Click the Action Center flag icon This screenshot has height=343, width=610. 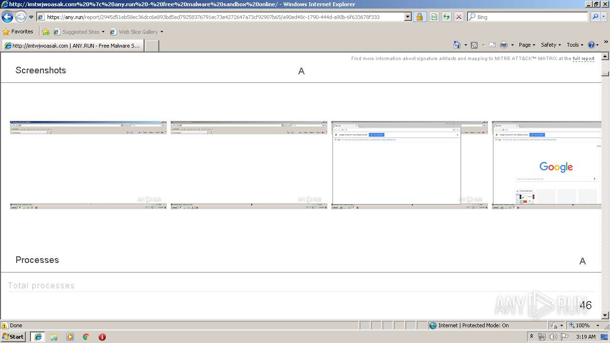[565, 337]
